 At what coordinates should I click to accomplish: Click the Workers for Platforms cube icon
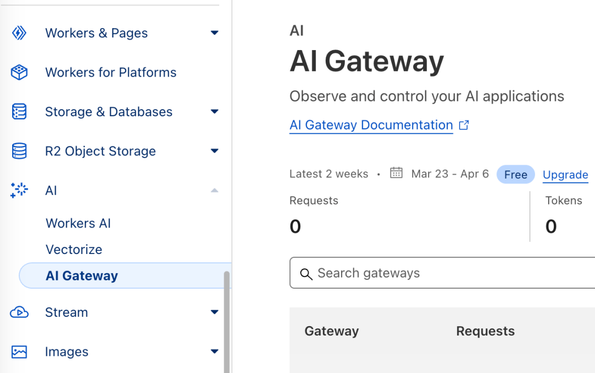pyautogui.click(x=19, y=73)
